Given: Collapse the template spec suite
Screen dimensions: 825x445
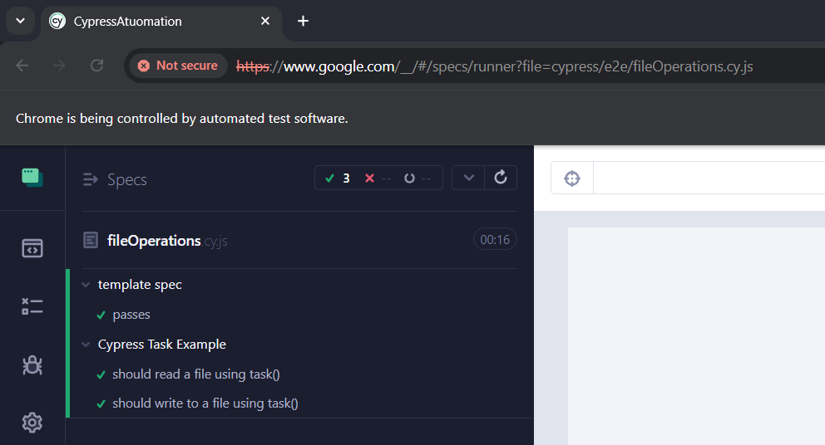Looking at the screenshot, I should 86,285.
